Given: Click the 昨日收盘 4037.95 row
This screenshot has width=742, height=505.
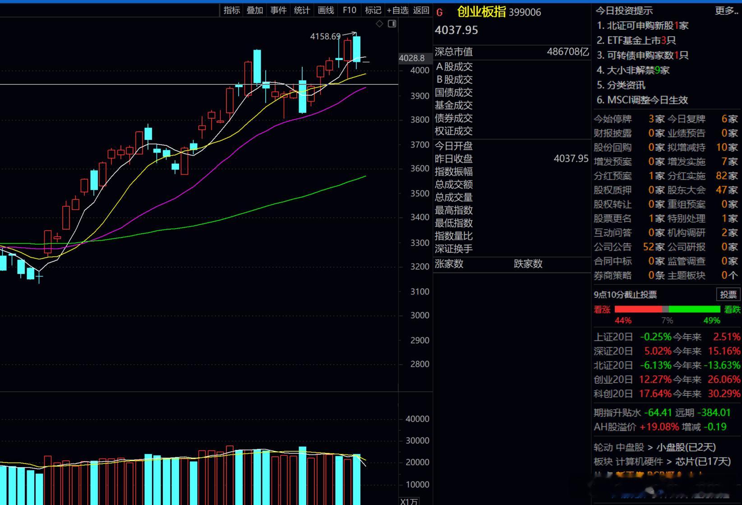Looking at the screenshot, I should point(512,159).
